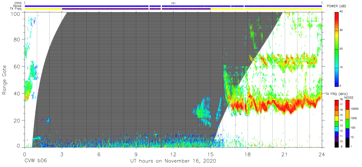Click the 30 label on the POWER scale
Image resolution: width=362 pixels, height=167 pixels.
tap(341, 30)
